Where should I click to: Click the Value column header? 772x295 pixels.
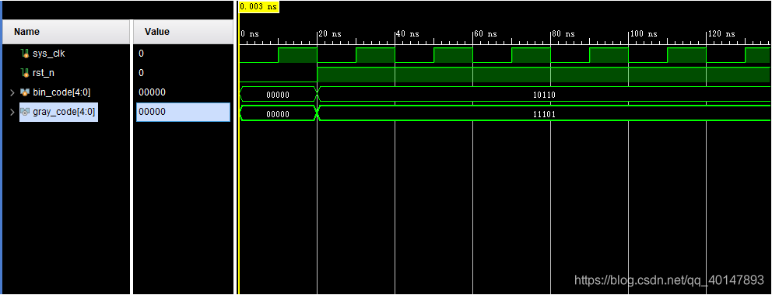pos(183,31)
